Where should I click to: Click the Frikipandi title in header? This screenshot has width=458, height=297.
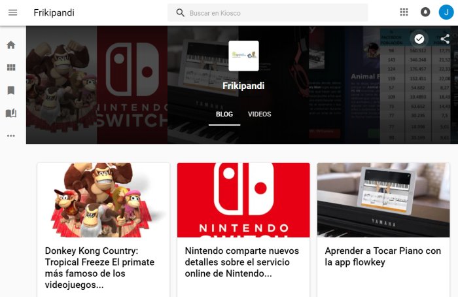point(54,12)
